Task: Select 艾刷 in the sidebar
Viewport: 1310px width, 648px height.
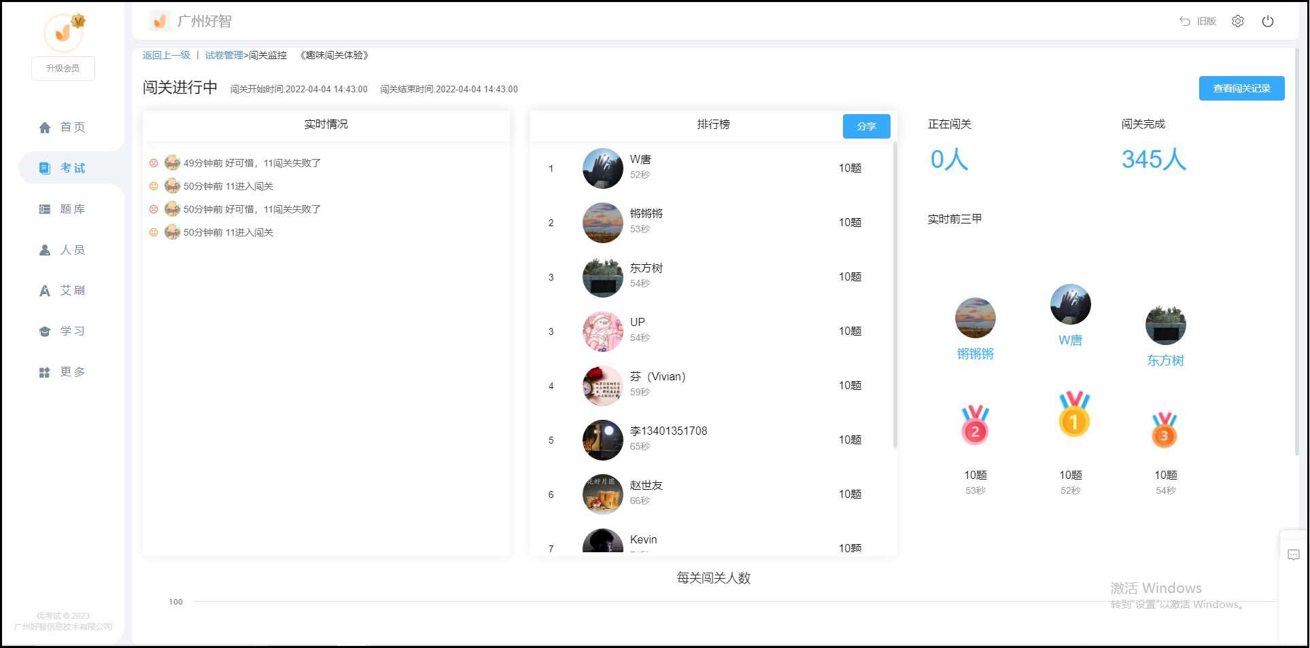Action: pyautogui.click(x=63, y=291)
